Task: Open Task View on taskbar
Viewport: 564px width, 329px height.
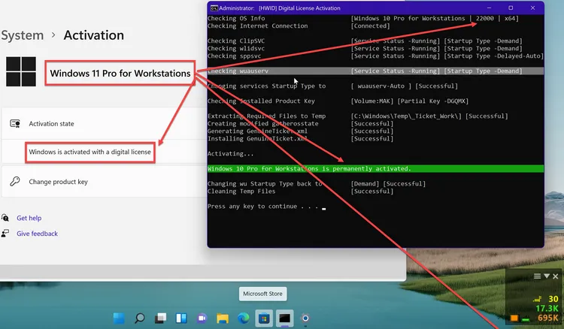Action: [x=160, y=318]
